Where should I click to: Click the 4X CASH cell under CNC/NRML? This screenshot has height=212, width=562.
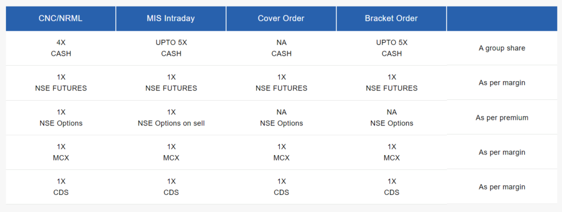click(60, 48)
